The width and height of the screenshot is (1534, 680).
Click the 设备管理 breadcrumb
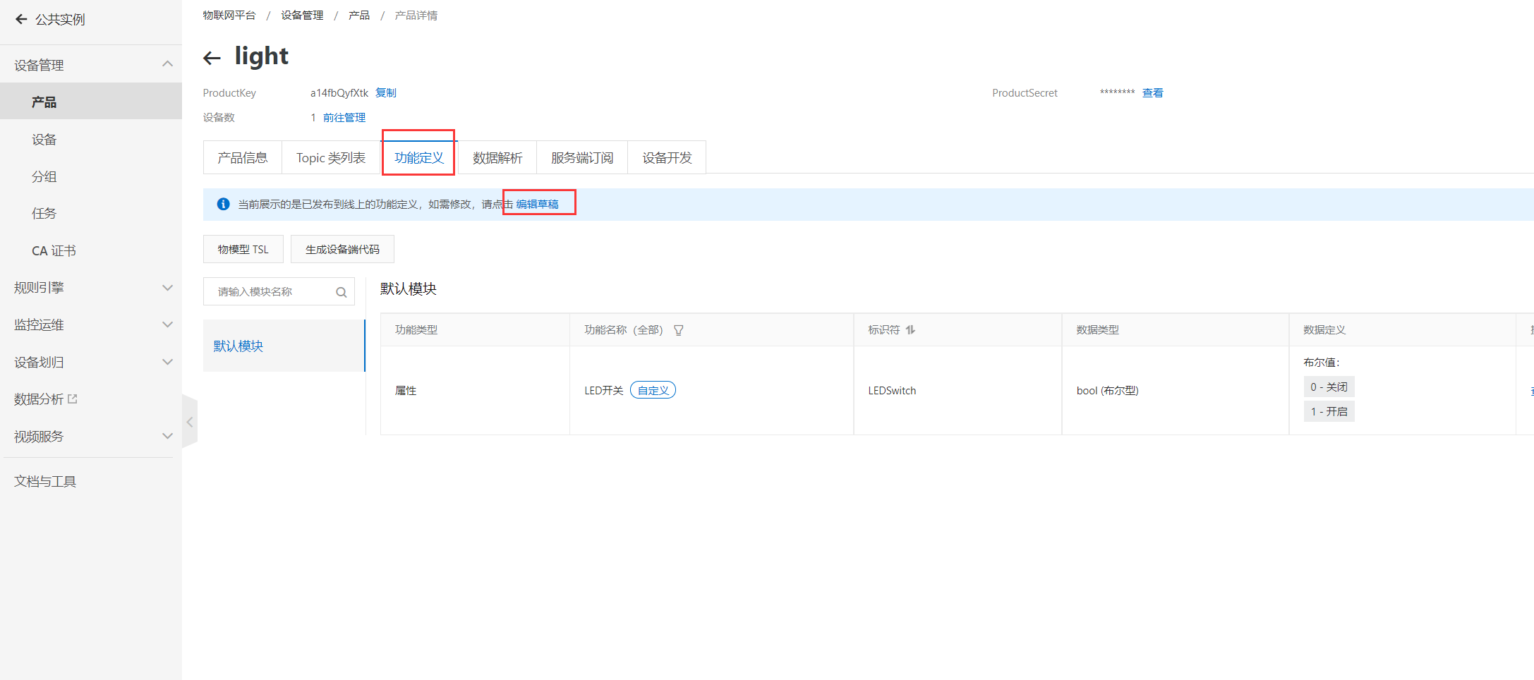tap(302, 16)
